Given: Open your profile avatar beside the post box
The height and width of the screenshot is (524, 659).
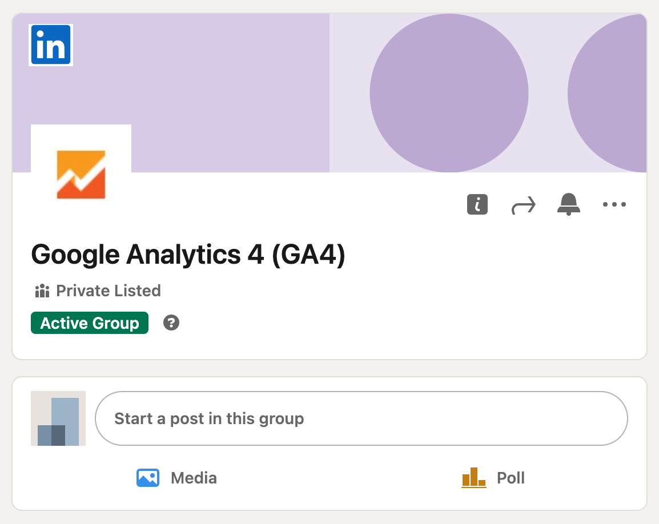Looking at the screenshot, I should pos(58,418).
